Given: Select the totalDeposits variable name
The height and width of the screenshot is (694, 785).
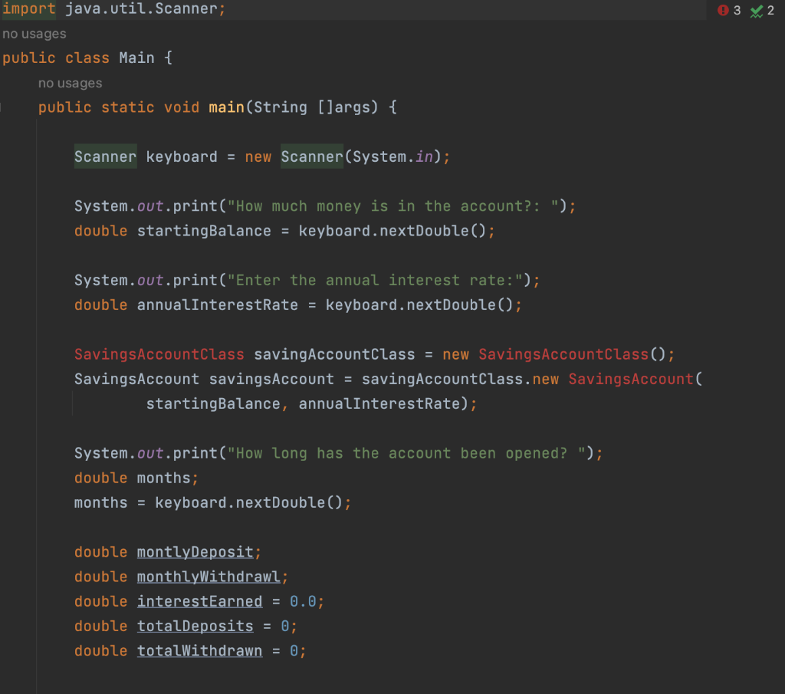Looking at the screenshot, I should coord(195,626).
